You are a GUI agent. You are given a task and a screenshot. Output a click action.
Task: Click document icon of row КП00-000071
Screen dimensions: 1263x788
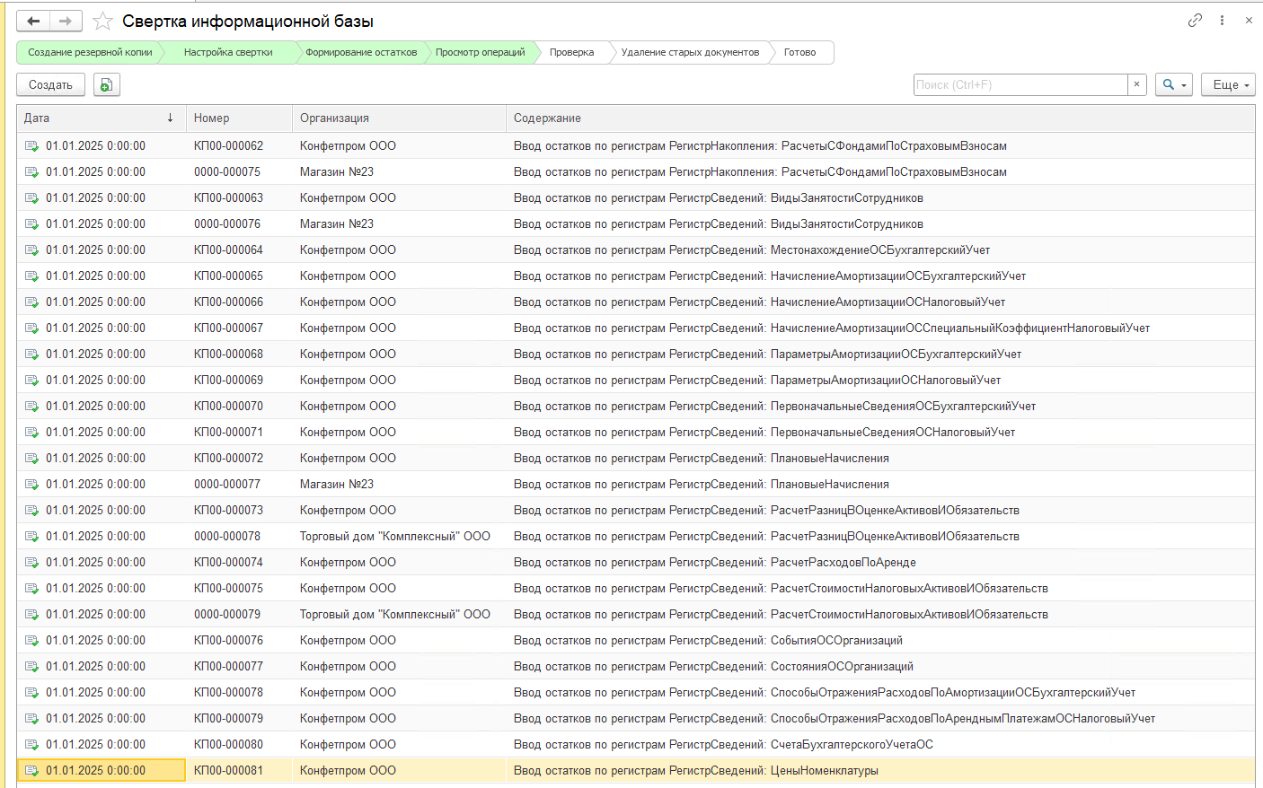pyautogui.click(x=31, y=433)
